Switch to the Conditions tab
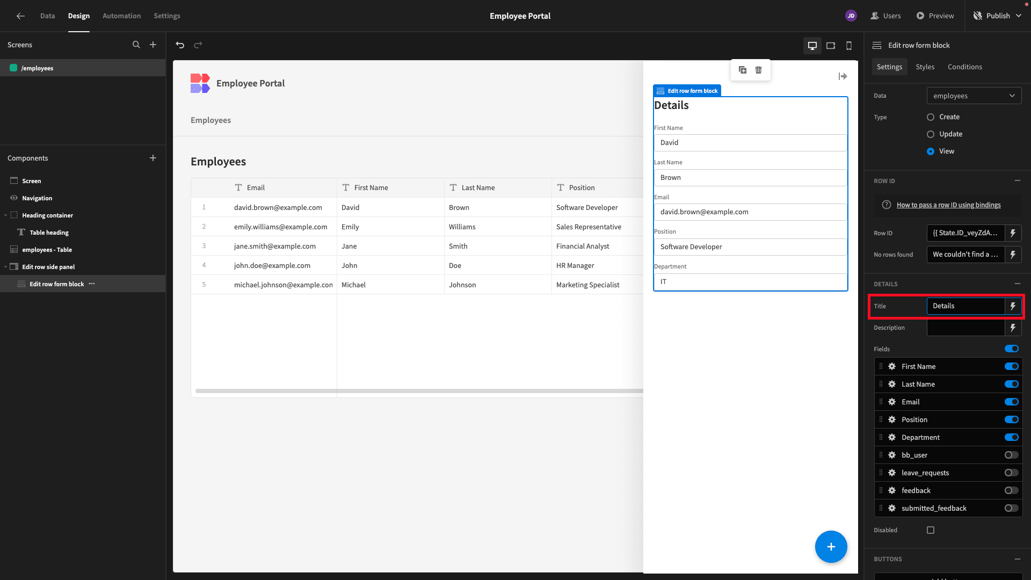Viewport: 1031px width, 580px height. (965, 67)
